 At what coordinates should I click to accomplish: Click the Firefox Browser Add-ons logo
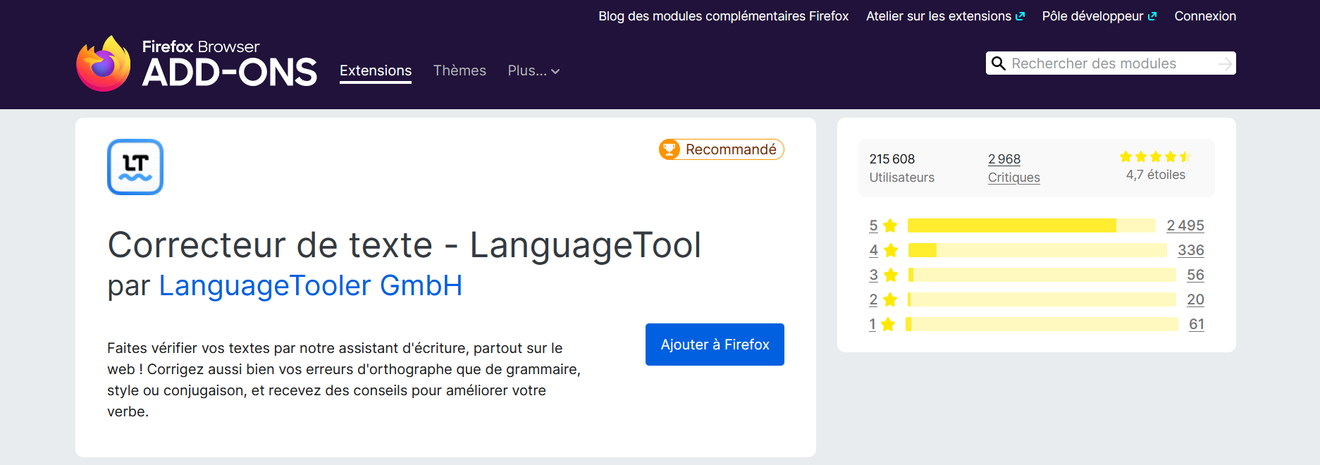[197, 63]
